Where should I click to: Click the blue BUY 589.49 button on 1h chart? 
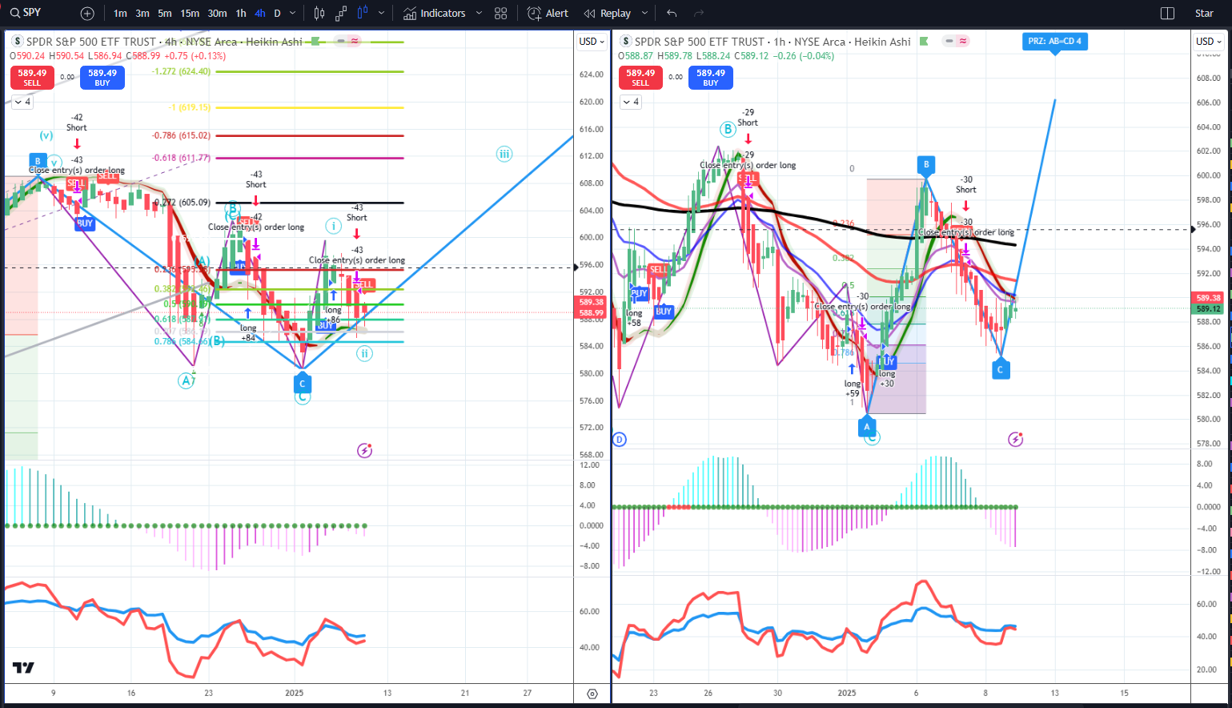coord(711,77)
